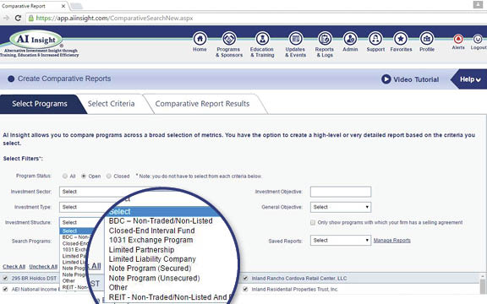Open the Admin icon
Screen dimensions: 487x304
click(350, 39)
